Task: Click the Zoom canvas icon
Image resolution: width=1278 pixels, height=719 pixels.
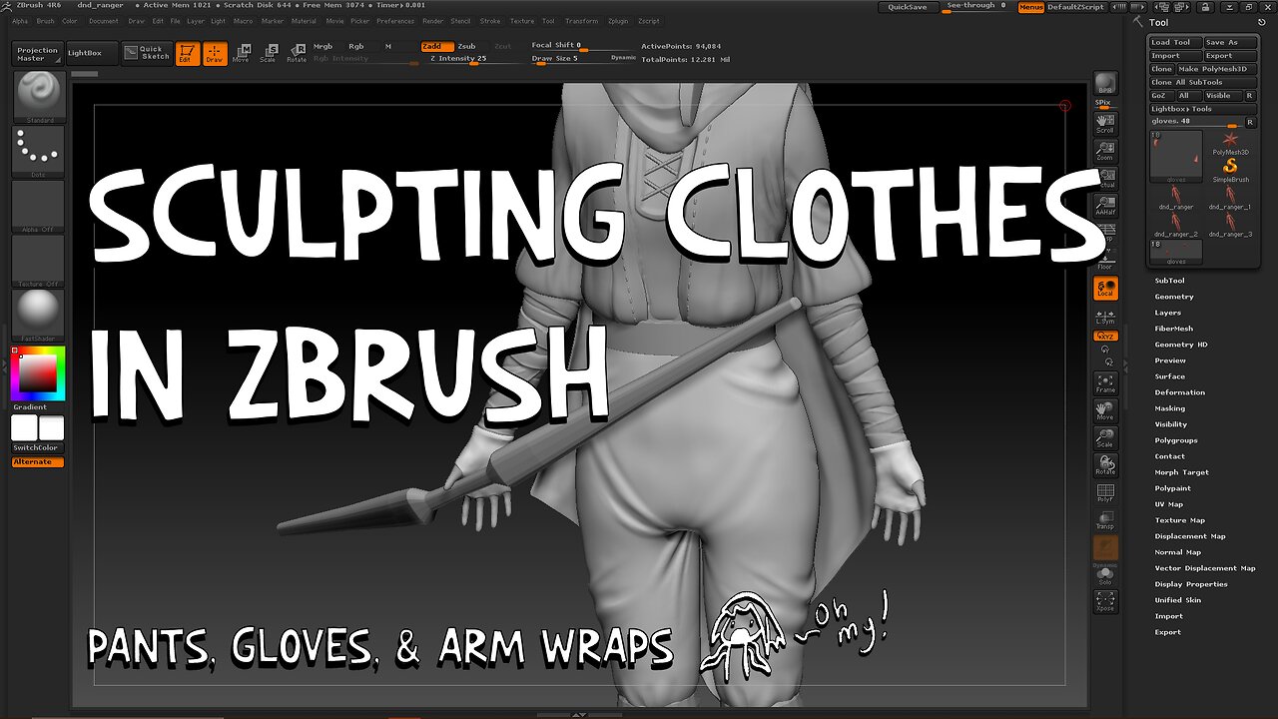Action: coord(1105,150)
